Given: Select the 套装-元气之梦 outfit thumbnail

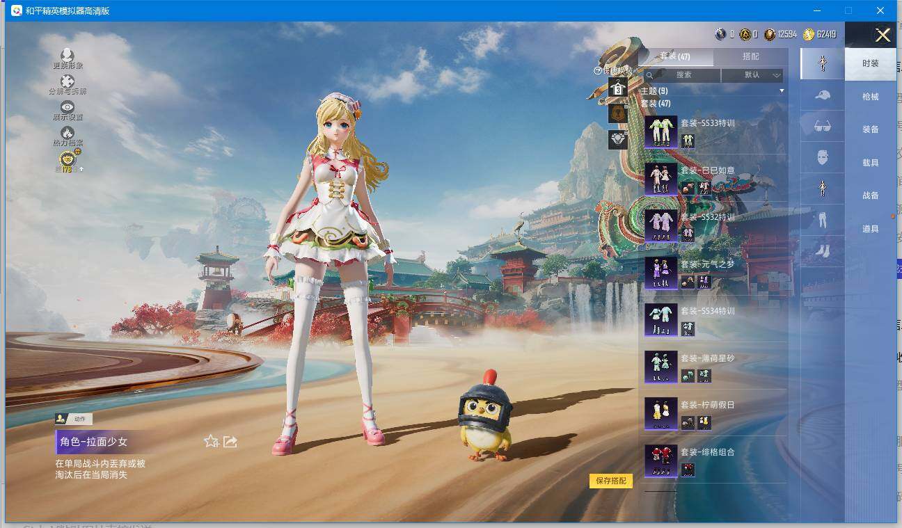Looking at the screenshot, I should click(x=660, y=273).
